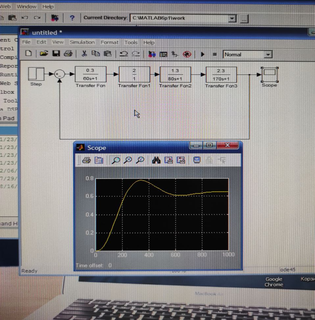Toggle floating scope icon

197,160
